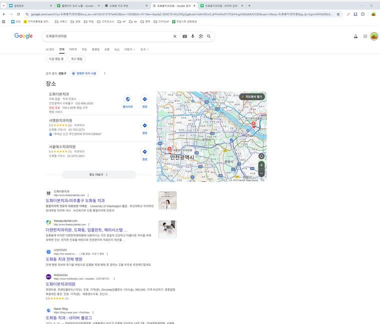380x324 pixels.
Task: Open the Google account avatar
Action: click(374, 36)
